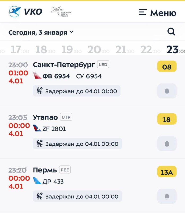Click the VKO airport logo
The height and width of the screenshot is (213, 185).
[x=25, y=11]
